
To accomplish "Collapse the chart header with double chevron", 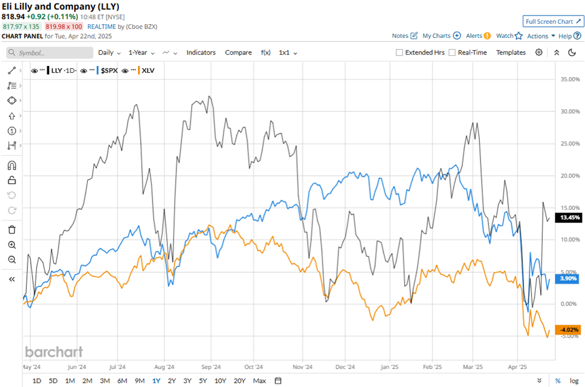I will click(x=556, y=53).
